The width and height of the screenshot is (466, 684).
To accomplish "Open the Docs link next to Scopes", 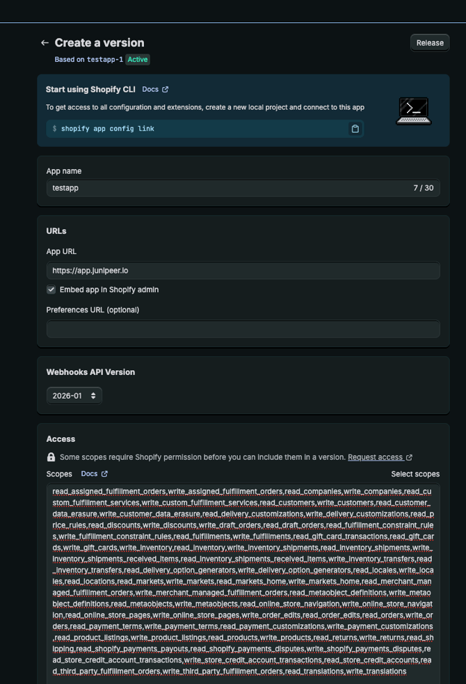I will 89,474.
